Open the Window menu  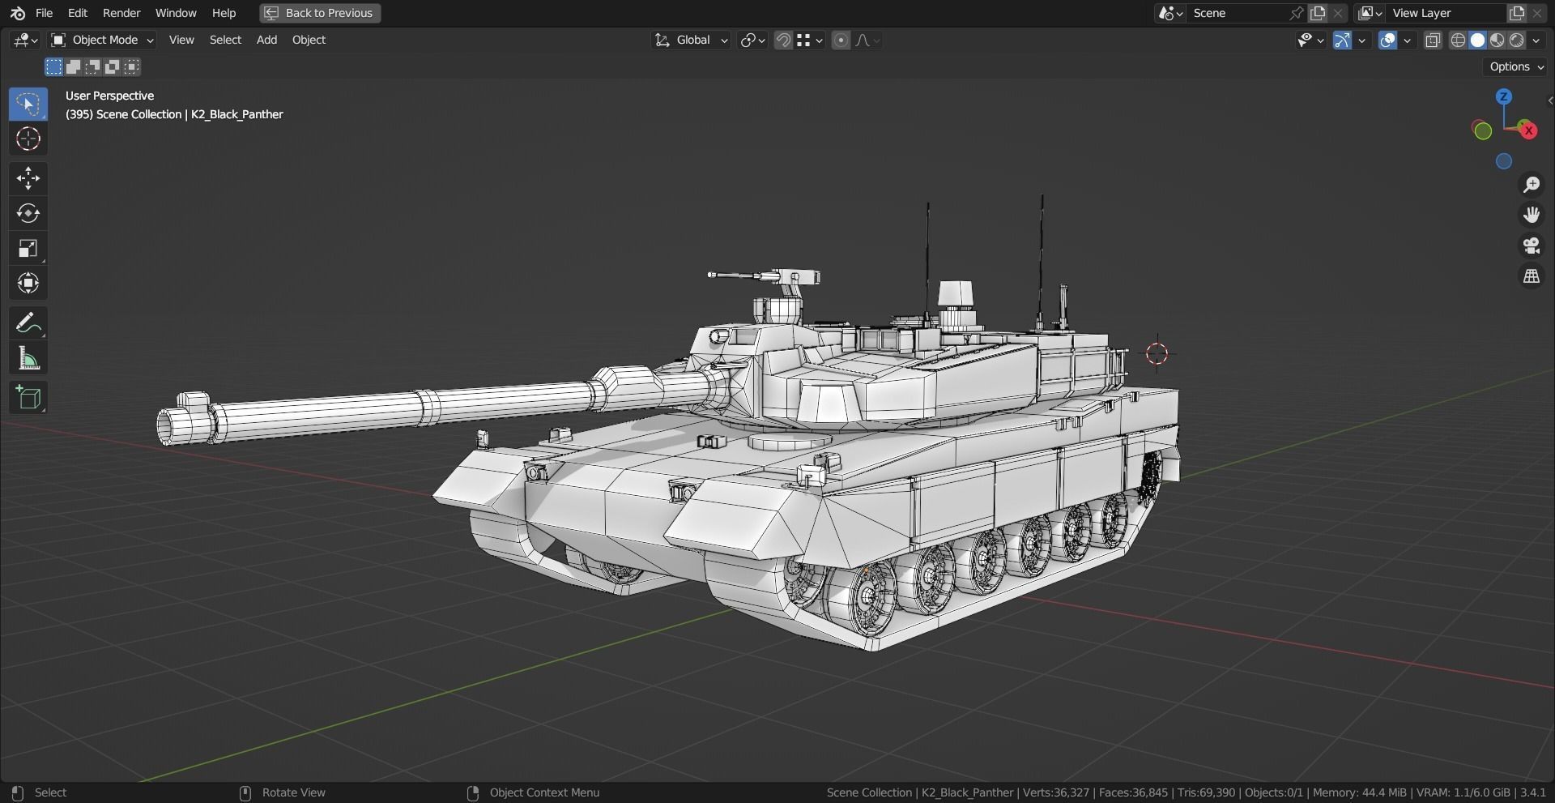(x=176, y=13)
